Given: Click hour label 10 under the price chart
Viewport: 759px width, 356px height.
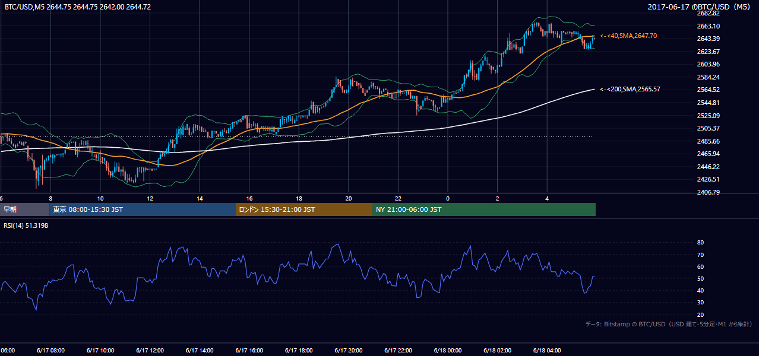Looking at the screenshot, I should [x=100, y=199].
